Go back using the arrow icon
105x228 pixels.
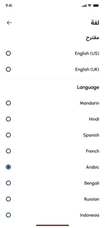coord(9,23)
